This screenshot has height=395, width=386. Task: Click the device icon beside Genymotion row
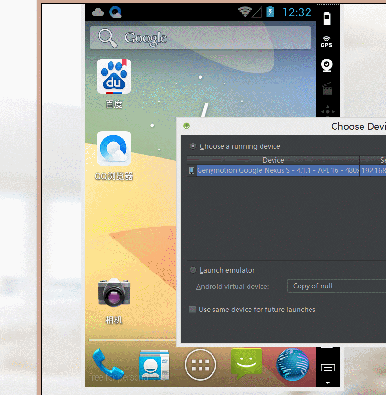[x=192, y=170]
